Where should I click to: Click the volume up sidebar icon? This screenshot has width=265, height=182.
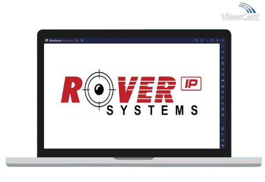click(x=223, y=52)
